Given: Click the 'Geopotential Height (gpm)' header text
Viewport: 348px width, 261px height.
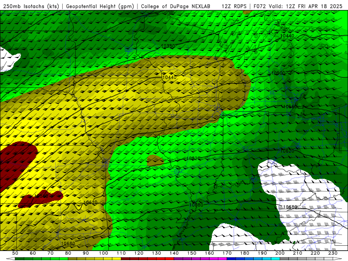Looking at the screenshot, I should tap(100, 6).
